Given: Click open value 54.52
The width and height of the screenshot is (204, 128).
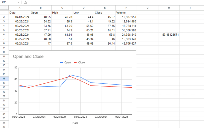Looking at the screenshot, I should click(41, 21).
